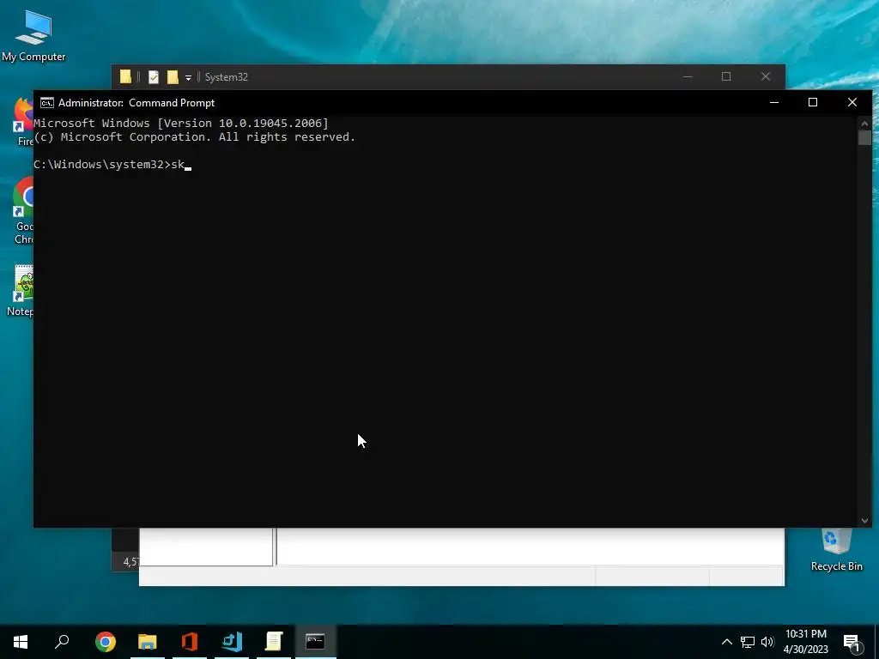Click the 'Microsoft Windows [Version 10.0.19045.2006]' line

pyautogui.click(x=181, y=124)
